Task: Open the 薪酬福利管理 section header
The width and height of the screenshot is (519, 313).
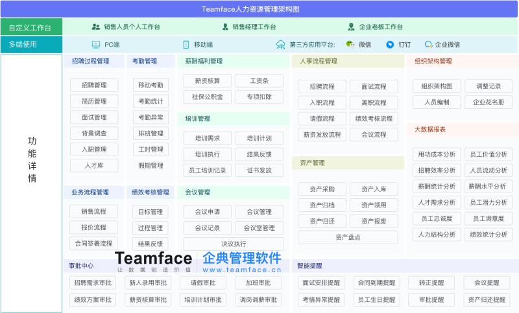Action: pyautogui.click(x=233, y=61)
